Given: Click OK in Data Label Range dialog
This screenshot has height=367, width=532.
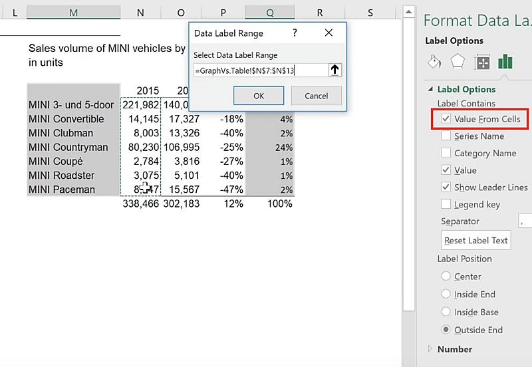Looking at the screenshot, I should (x=259, y=96).
